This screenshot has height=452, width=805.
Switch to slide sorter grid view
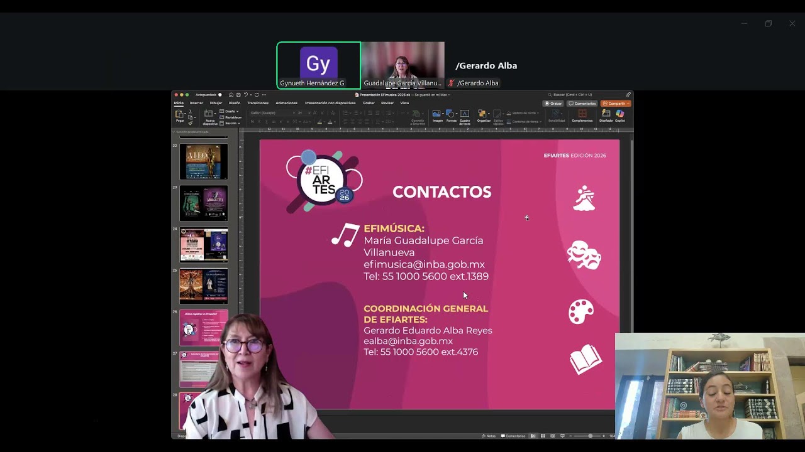pos(543,436)
